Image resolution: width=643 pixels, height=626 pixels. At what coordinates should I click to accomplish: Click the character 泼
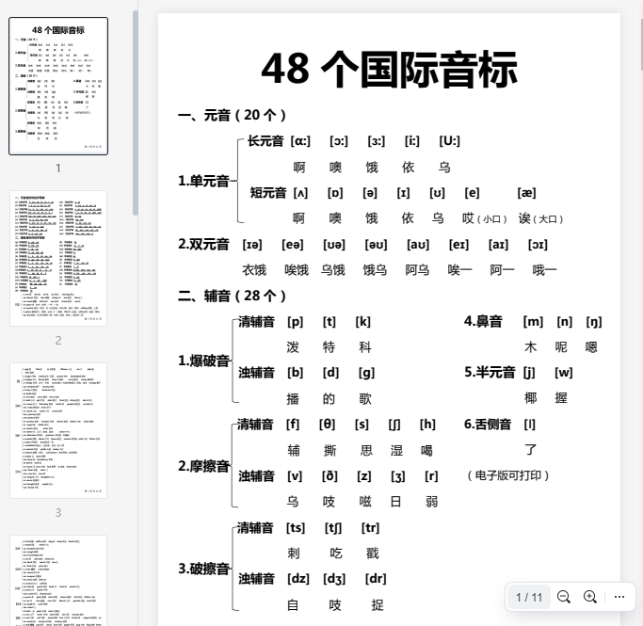[293, 347]
